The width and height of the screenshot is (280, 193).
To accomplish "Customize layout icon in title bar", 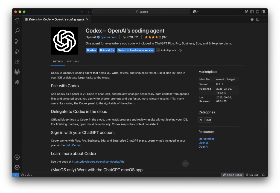I will point(246,12).
